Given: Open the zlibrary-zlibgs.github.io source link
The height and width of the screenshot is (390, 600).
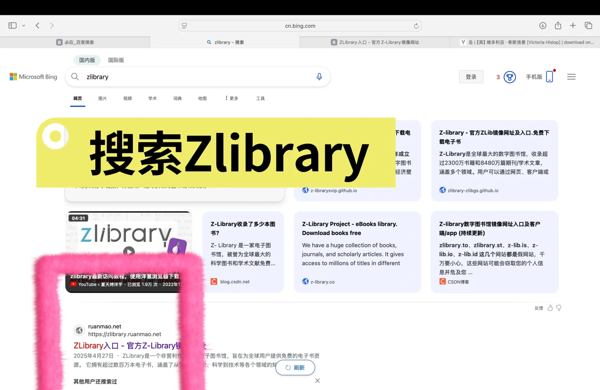Looking at the screenshot, I should (x=473, y=191).
